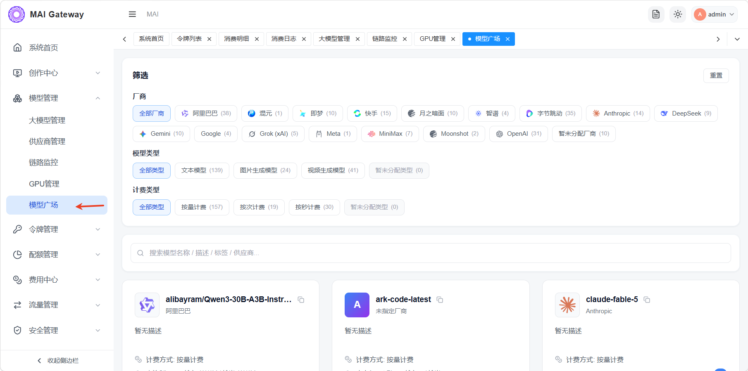Filter by 智谱 vendor
Image resolution: width=748 pixels, height=371 pixels.
click(492, 113)
